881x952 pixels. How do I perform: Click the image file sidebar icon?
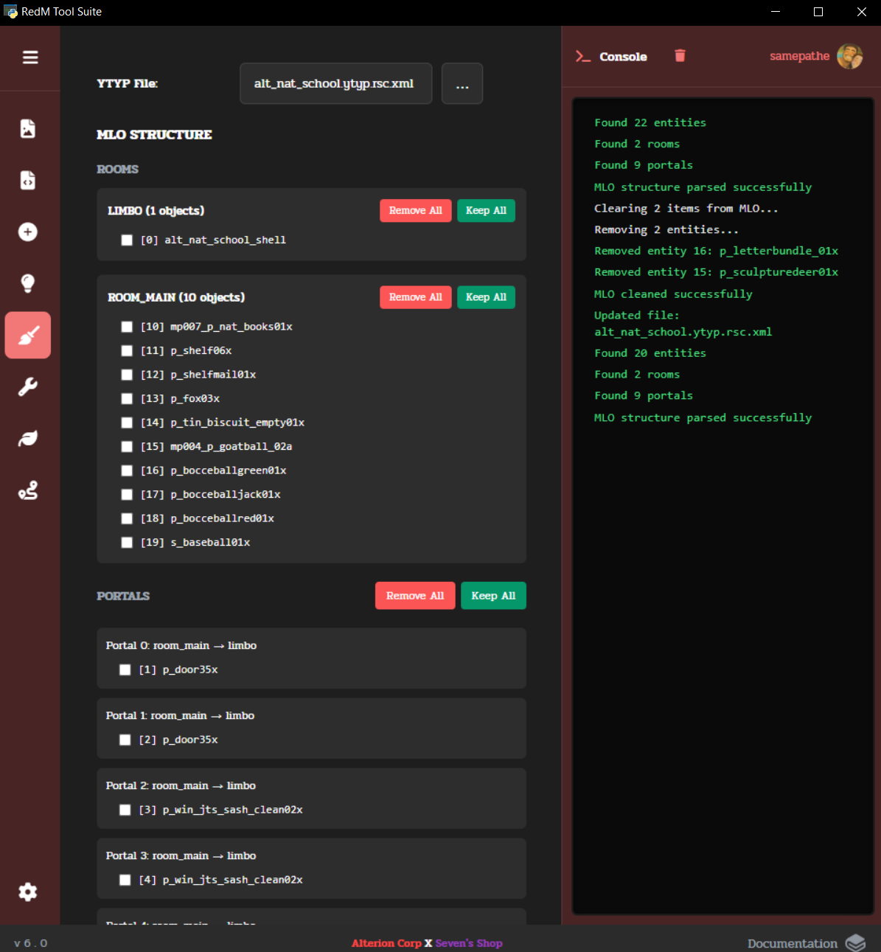tap(28, 128)
